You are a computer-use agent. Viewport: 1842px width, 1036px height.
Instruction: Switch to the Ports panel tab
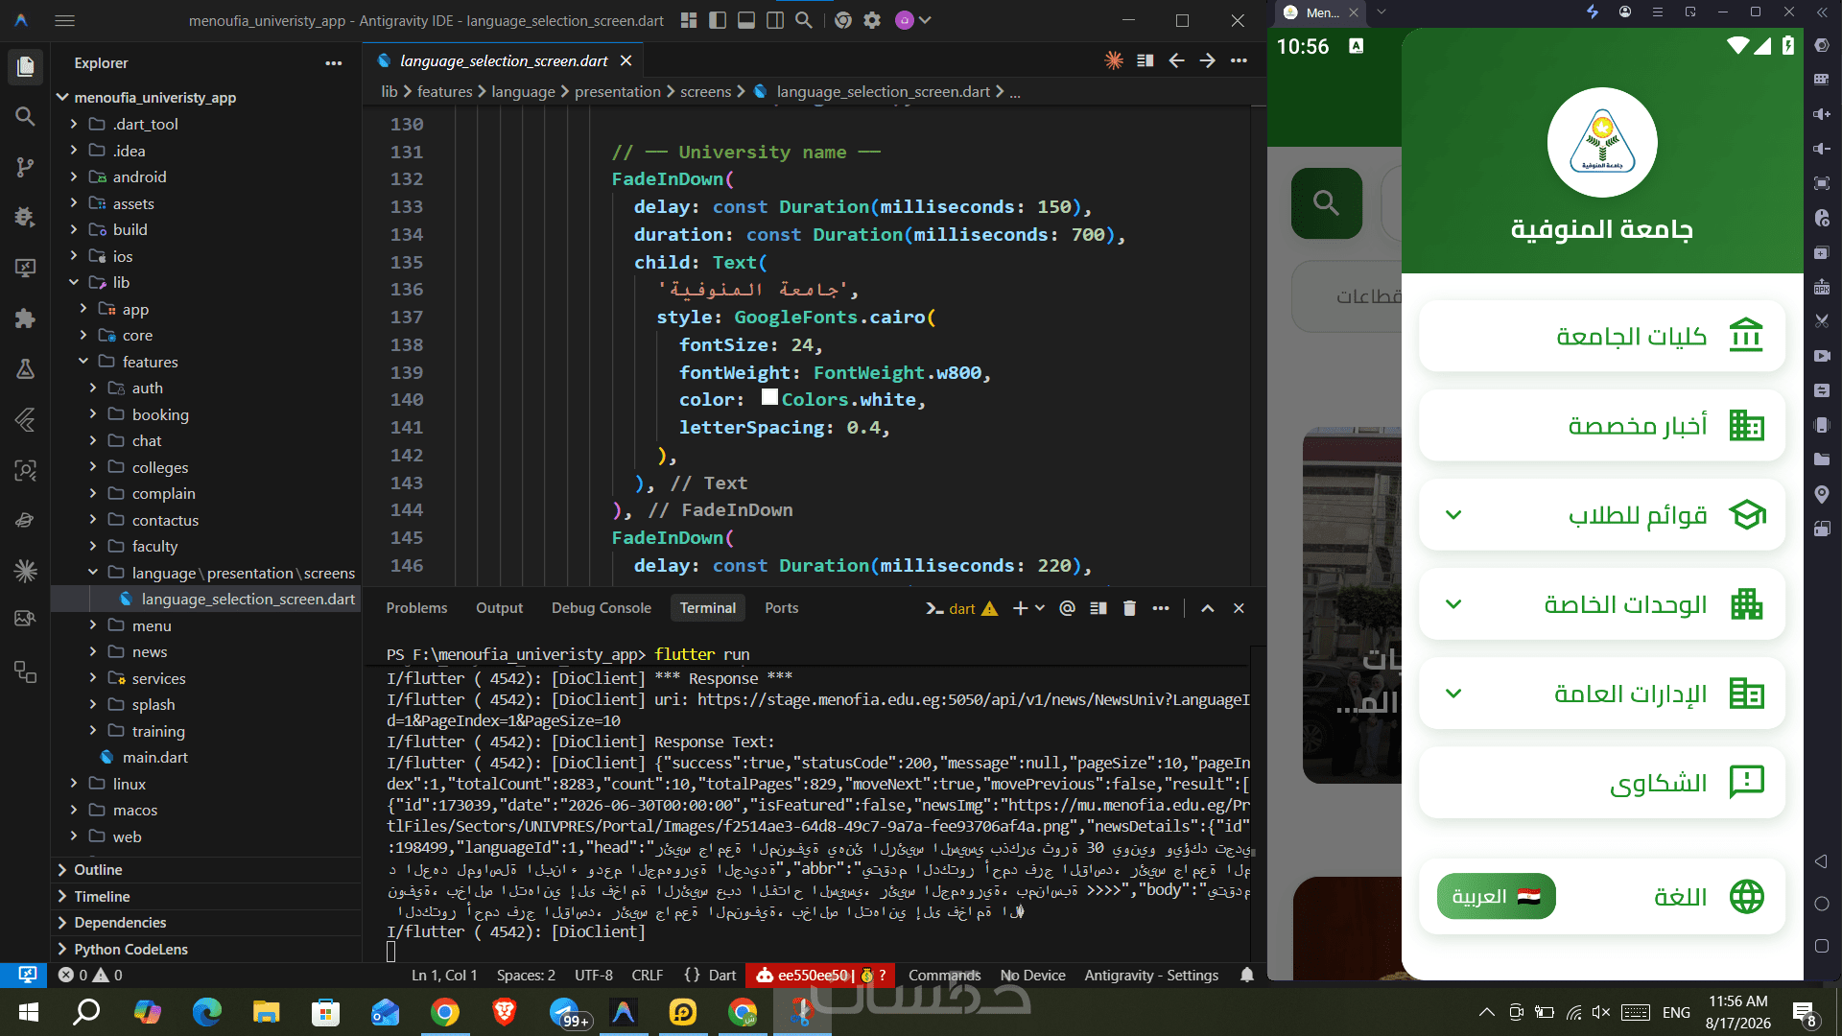[781, 608]
